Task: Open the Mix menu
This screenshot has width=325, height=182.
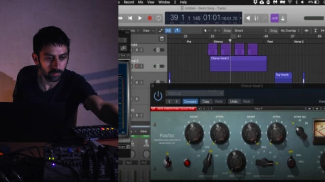Action: coord(141,2)
